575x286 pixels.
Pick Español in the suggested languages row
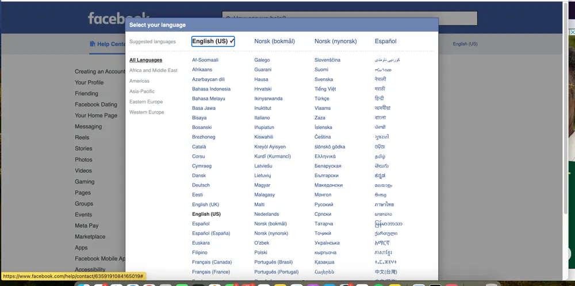385,41
